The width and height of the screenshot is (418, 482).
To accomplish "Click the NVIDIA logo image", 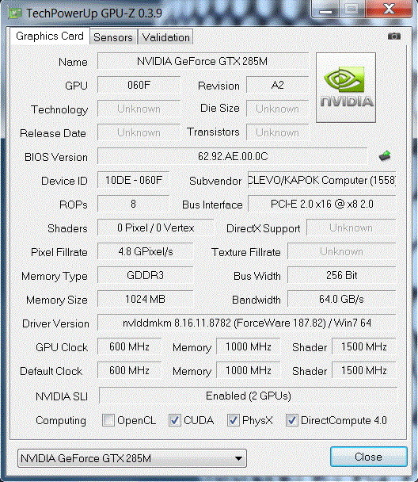I will point(346,88).
